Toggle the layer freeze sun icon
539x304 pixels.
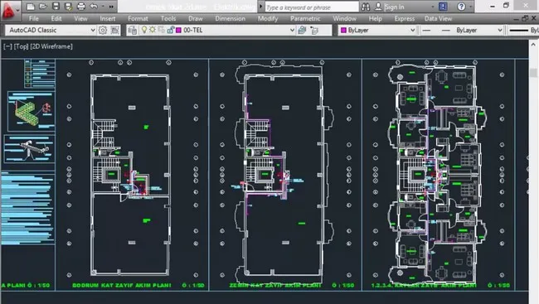point(153,30)
